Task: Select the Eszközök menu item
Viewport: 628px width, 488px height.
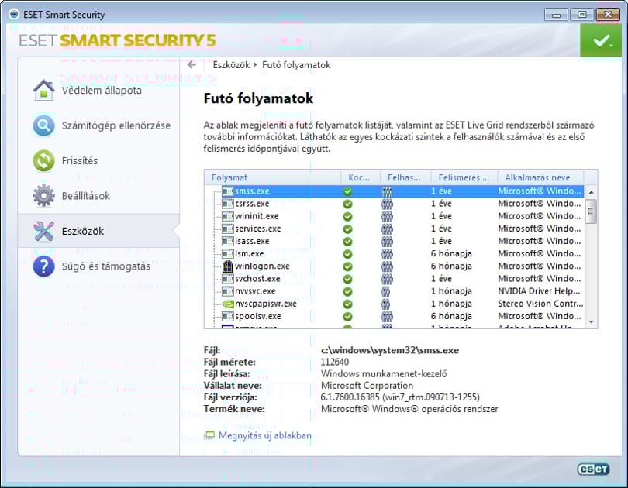Action: point(98,231)
